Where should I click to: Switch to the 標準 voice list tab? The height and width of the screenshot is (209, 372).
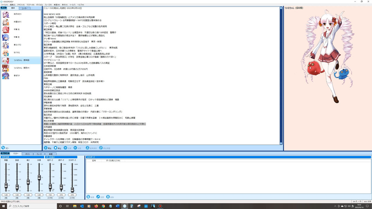click(x=13, y=8)
